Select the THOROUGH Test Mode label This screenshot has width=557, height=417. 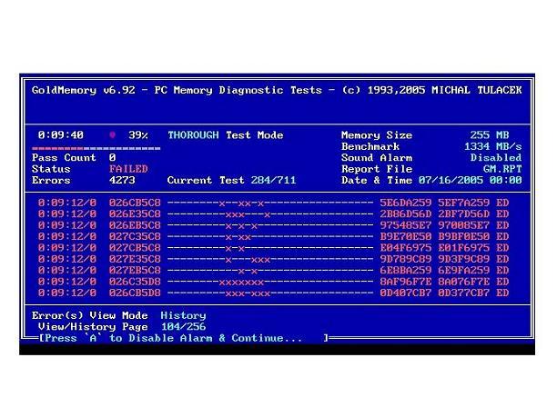(x=225, y=135)
